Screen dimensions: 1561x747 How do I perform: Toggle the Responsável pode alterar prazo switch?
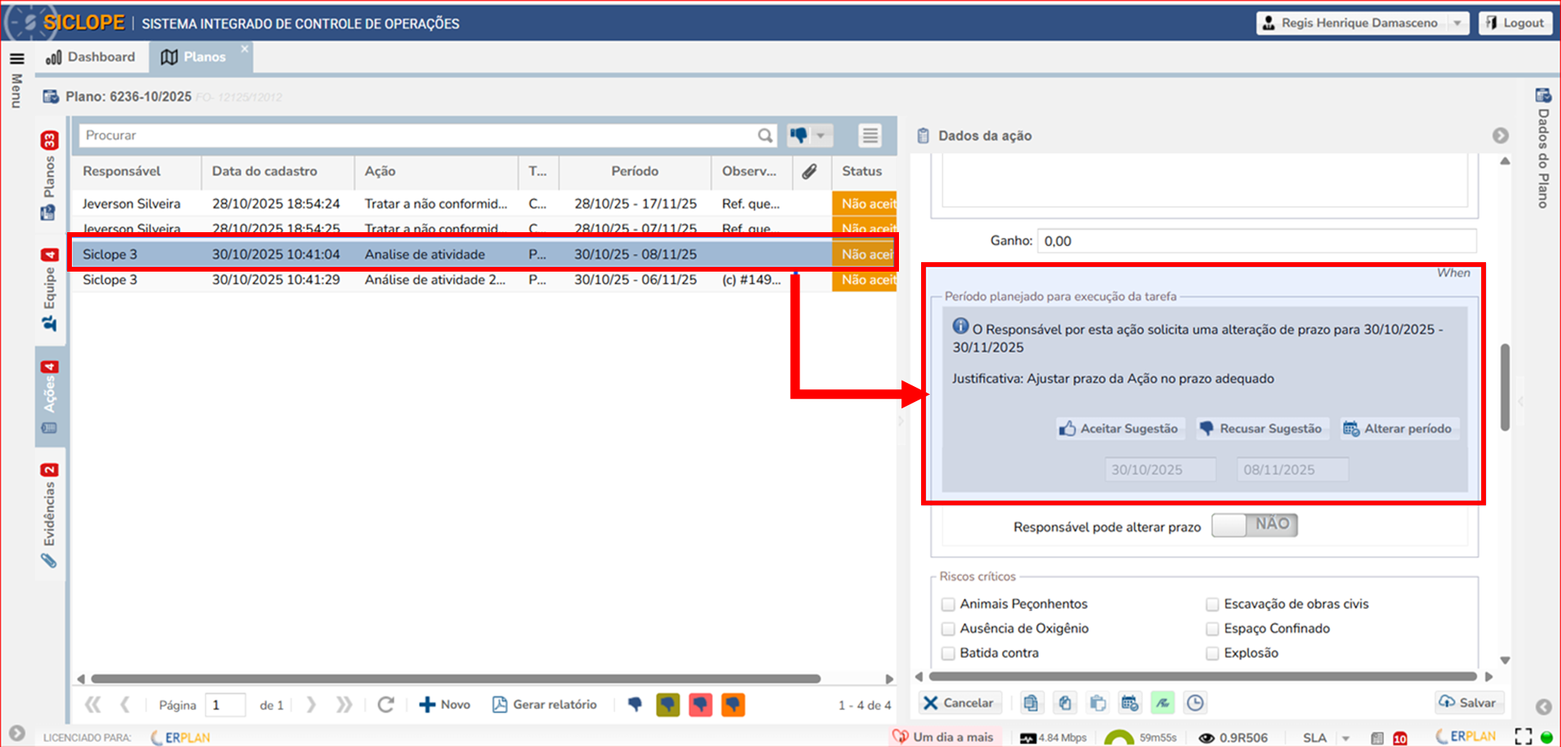(1254, 525)
